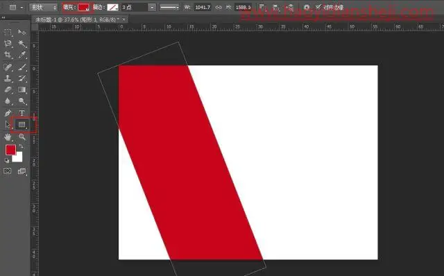This screenshot has width=444, height=276.
Task: Select the Horizontal Type tool
Action: click(x=22, y=113)
